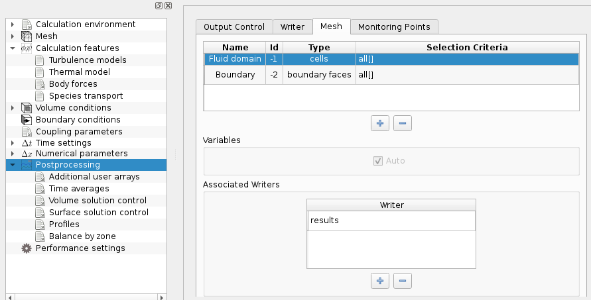Click the Performance settings gear icon
This screenshot has height=300, width=591.
point(27,248)
